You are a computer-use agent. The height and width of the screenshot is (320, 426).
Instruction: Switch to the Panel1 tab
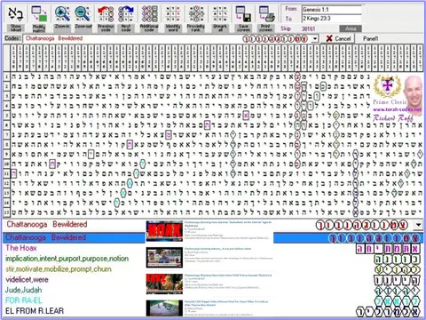pyautogui.click(x=371, y=38)
